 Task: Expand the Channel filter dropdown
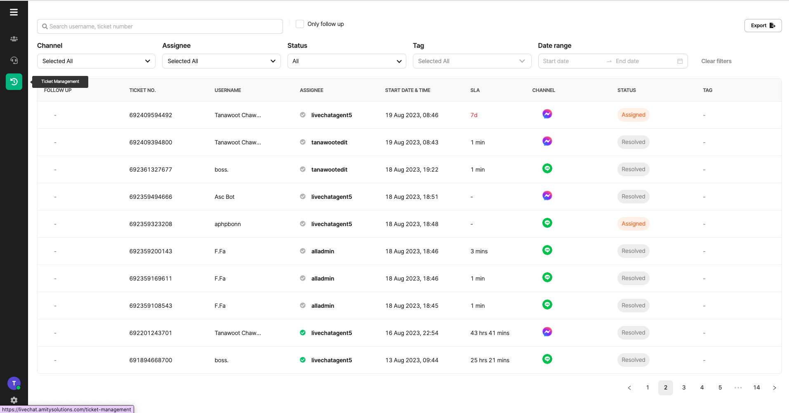pyautogui.click(x=96, y=61)
